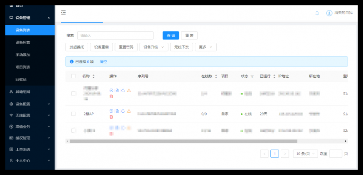
Task: Expand the 无线配置 sidebar menu
Action: pos(30,115)
